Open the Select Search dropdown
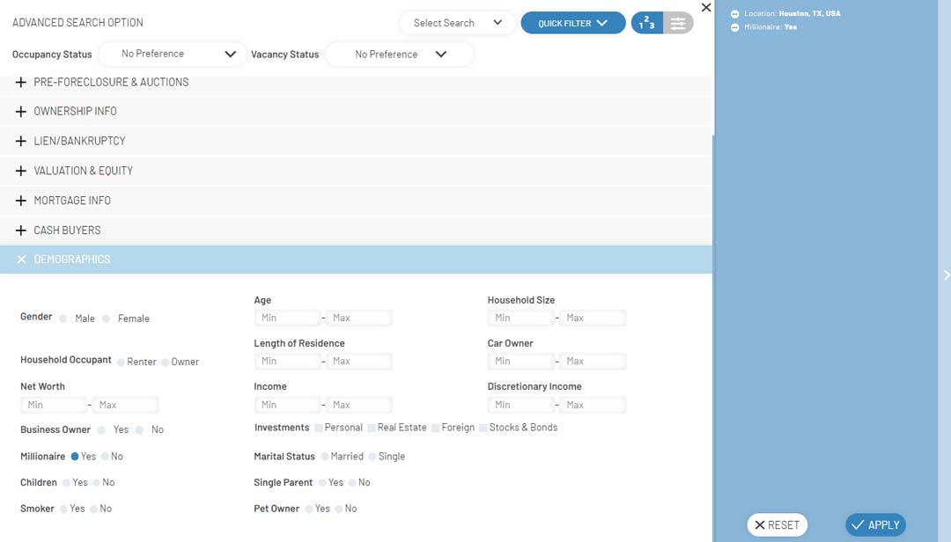 click(x=457, y=23)
